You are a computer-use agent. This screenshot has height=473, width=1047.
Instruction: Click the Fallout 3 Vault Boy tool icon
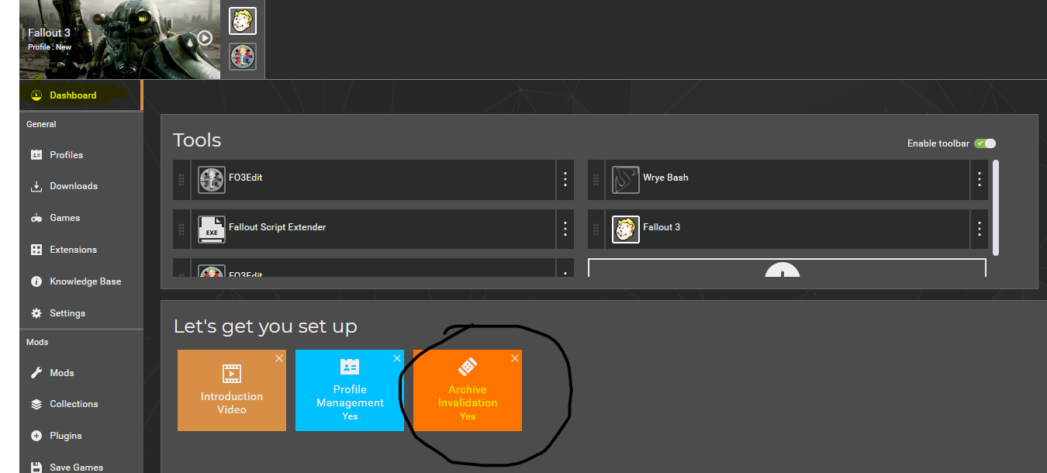pyautogui.click(x=626, y=230)
